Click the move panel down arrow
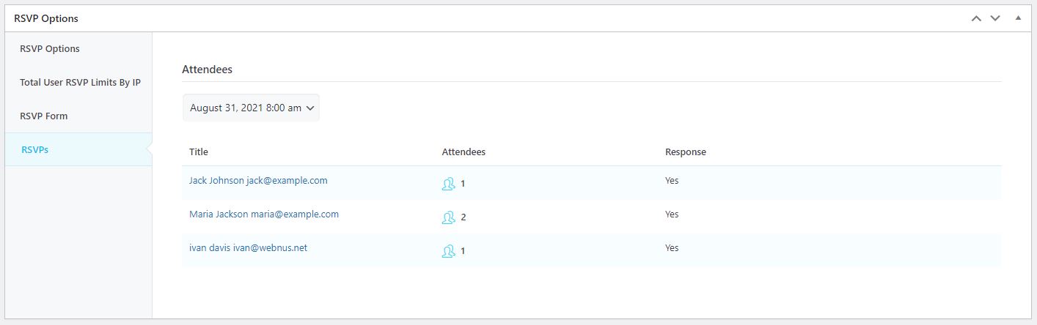 coord(995,18)
